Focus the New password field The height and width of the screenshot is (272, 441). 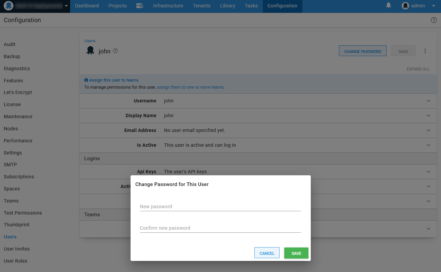(x=220, y=207)
